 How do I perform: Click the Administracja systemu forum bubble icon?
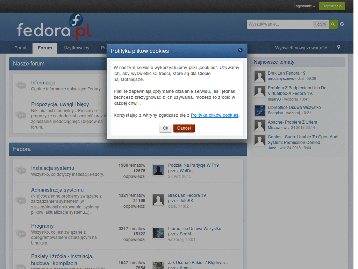[21, 201]
